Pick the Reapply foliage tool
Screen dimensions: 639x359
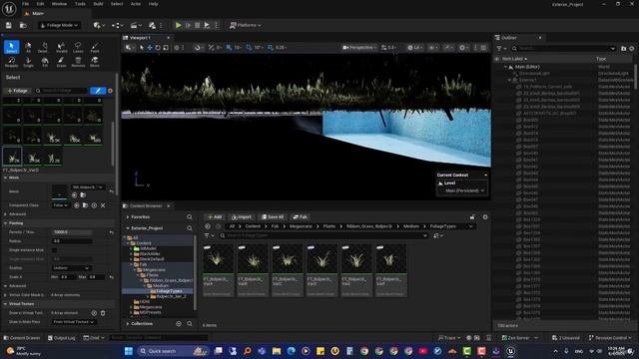(11, 62)
